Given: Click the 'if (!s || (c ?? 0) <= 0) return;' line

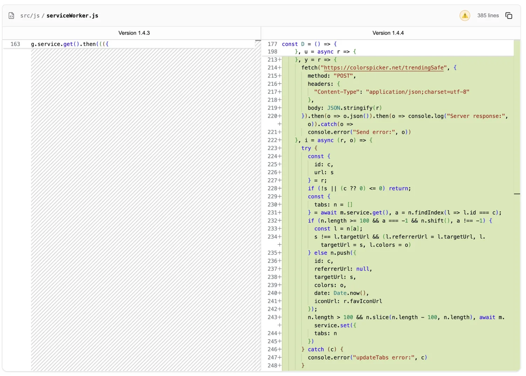Looking at the screenshot, I should pyautogui.click(x=359, y=189).
